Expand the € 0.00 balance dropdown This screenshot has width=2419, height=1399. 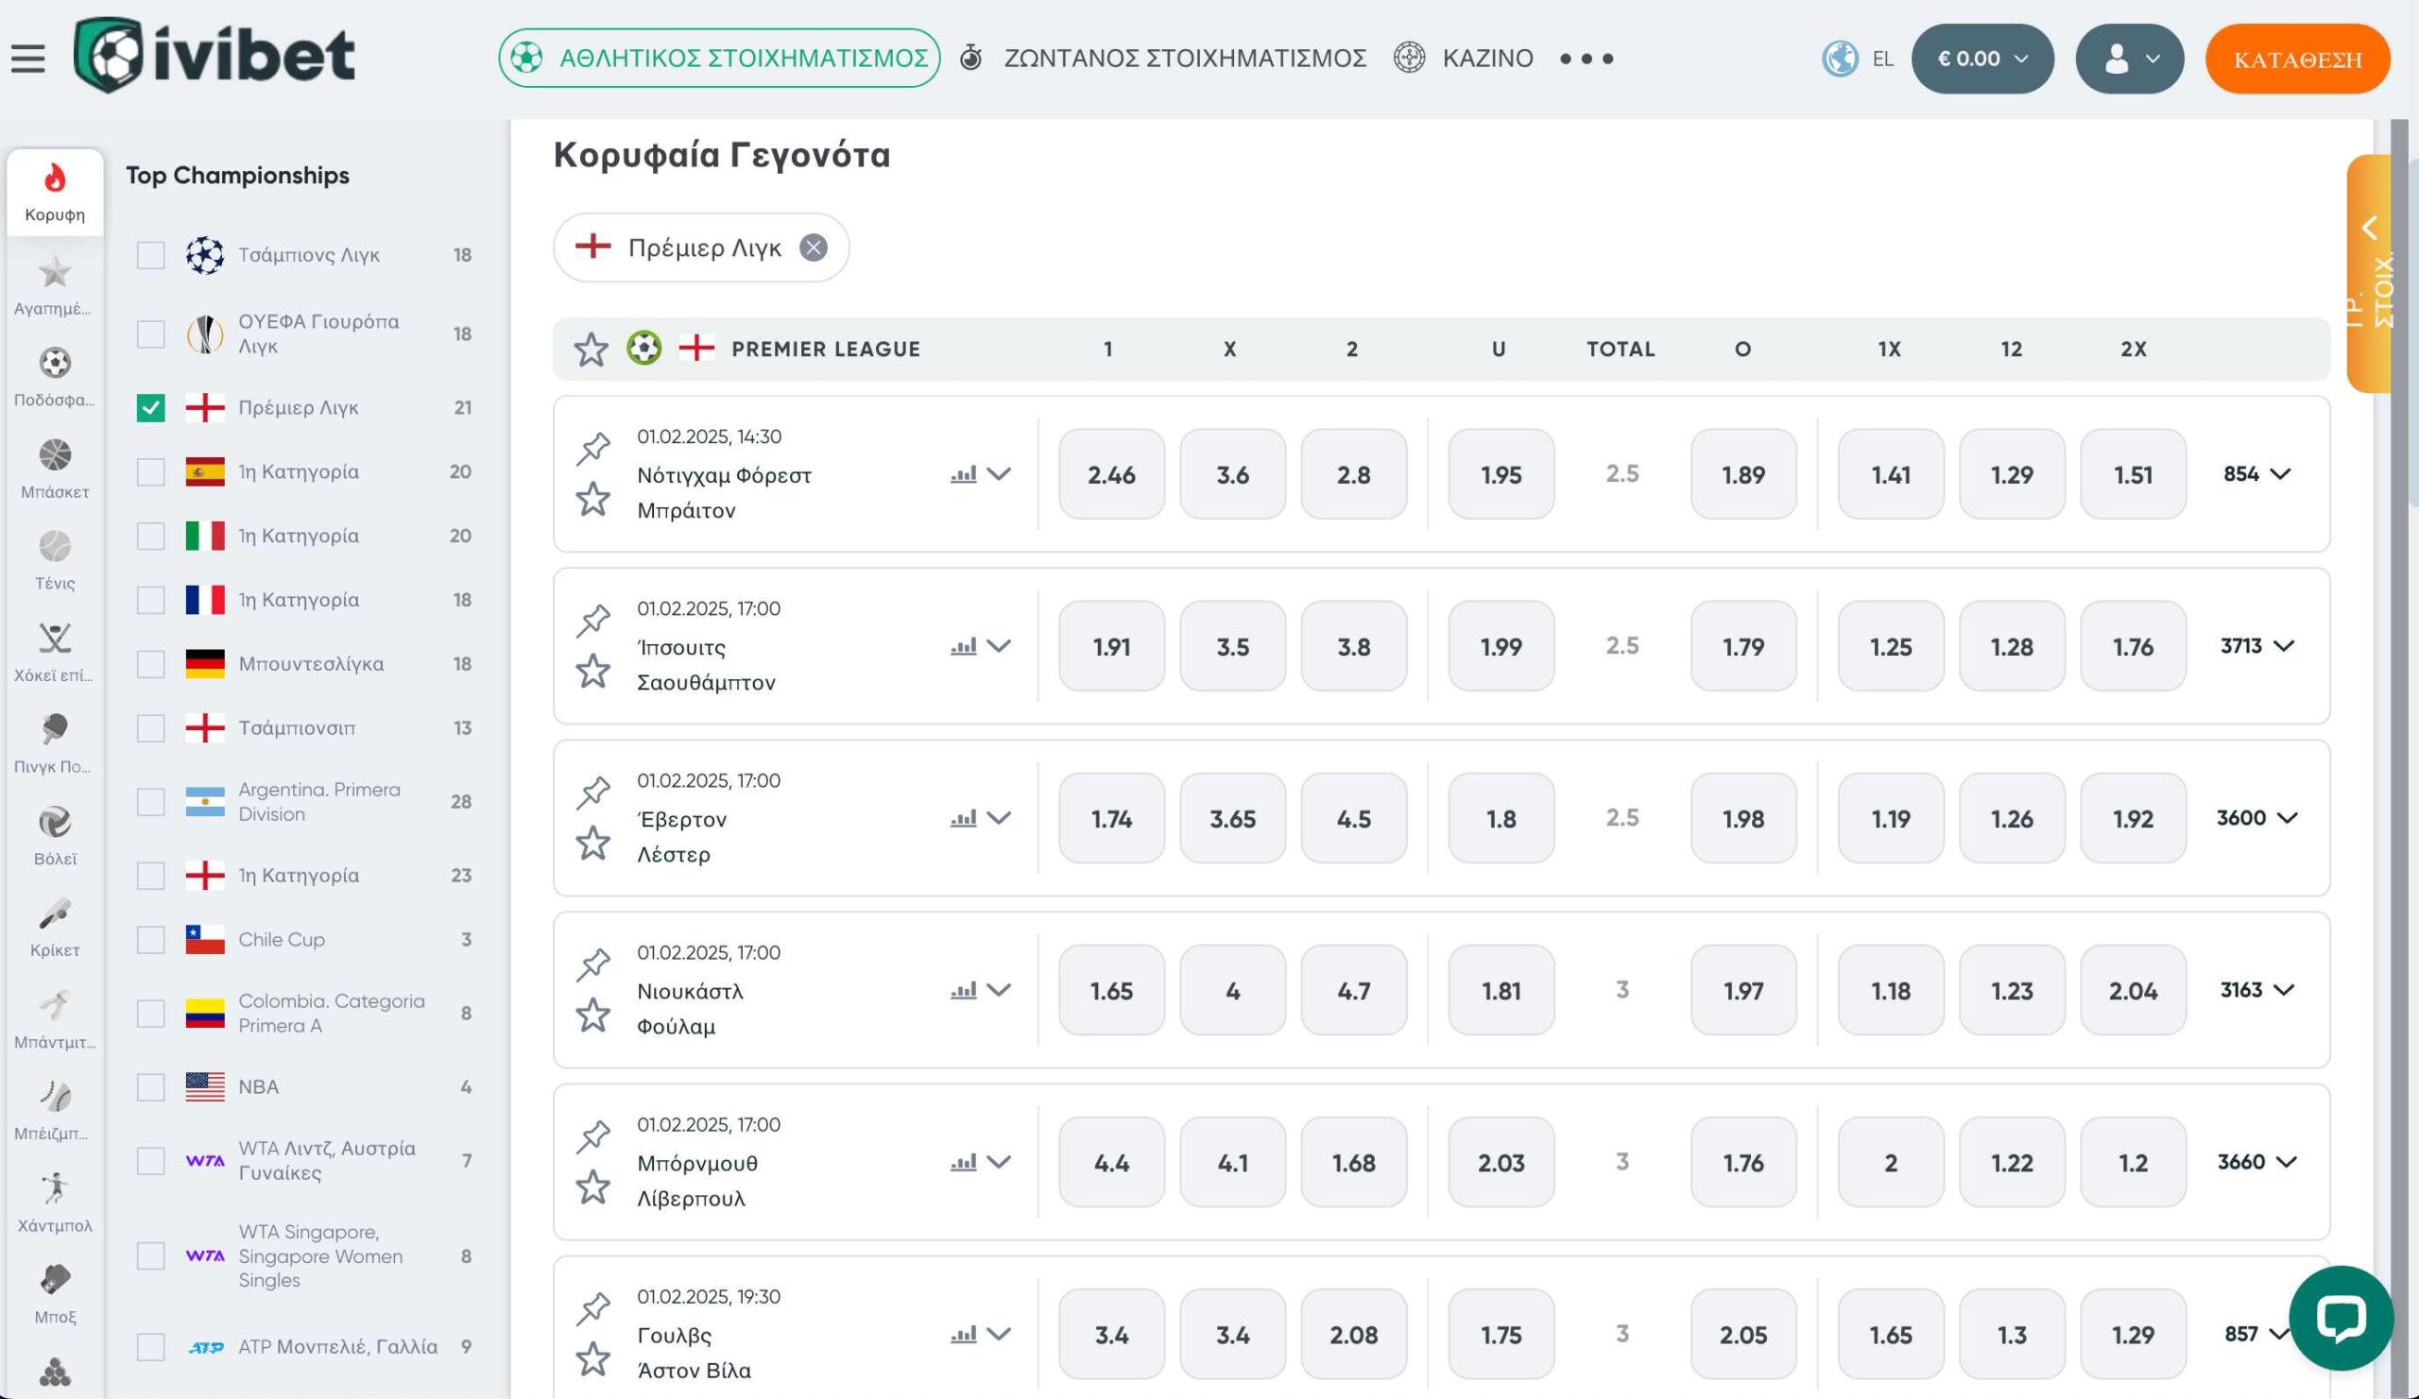coord(1982,59)
